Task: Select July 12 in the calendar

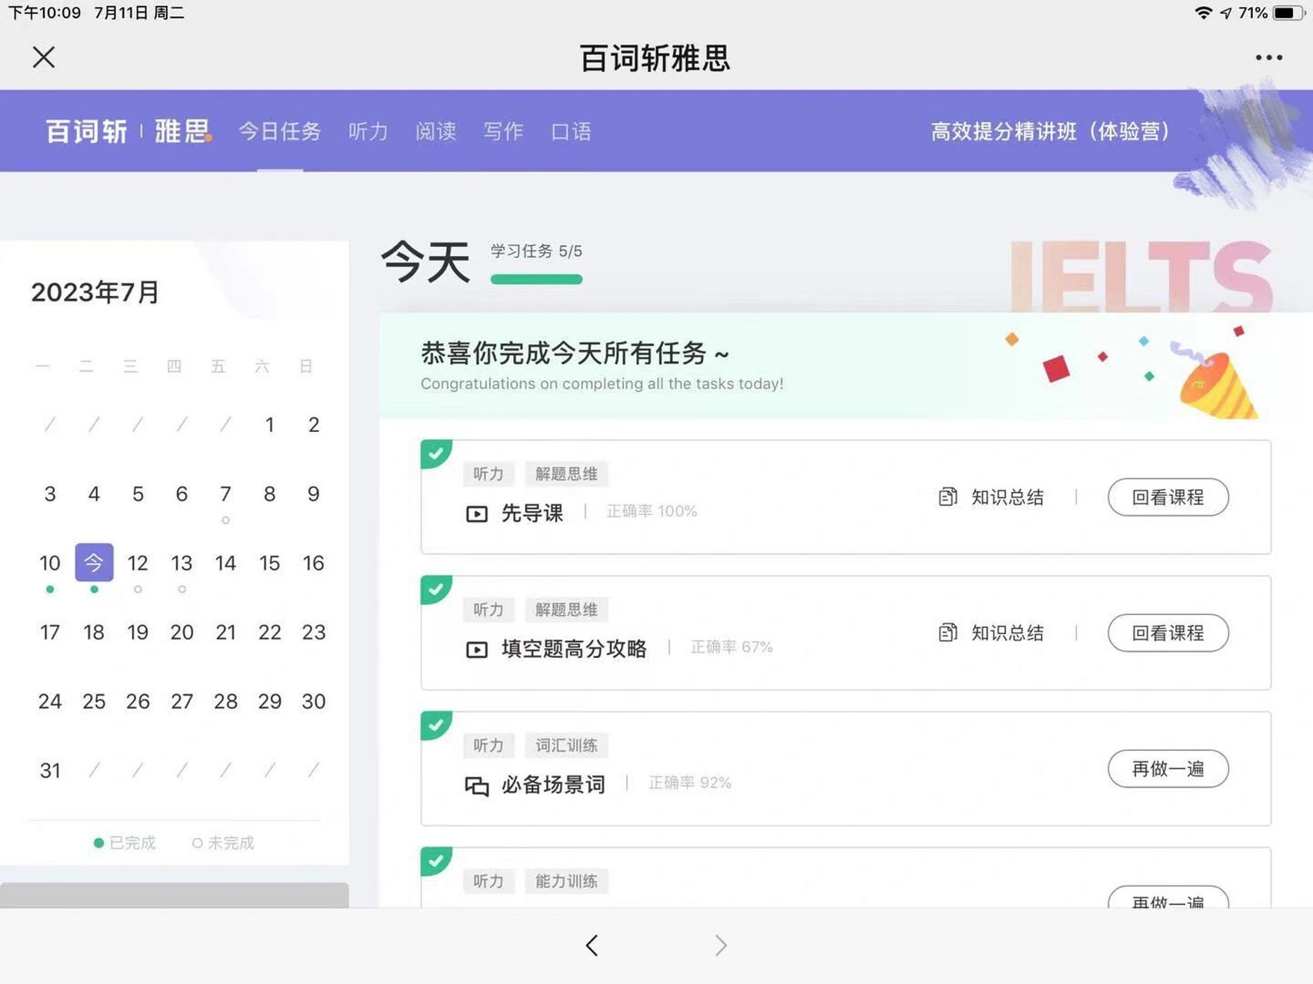Action: coord(138,563)
